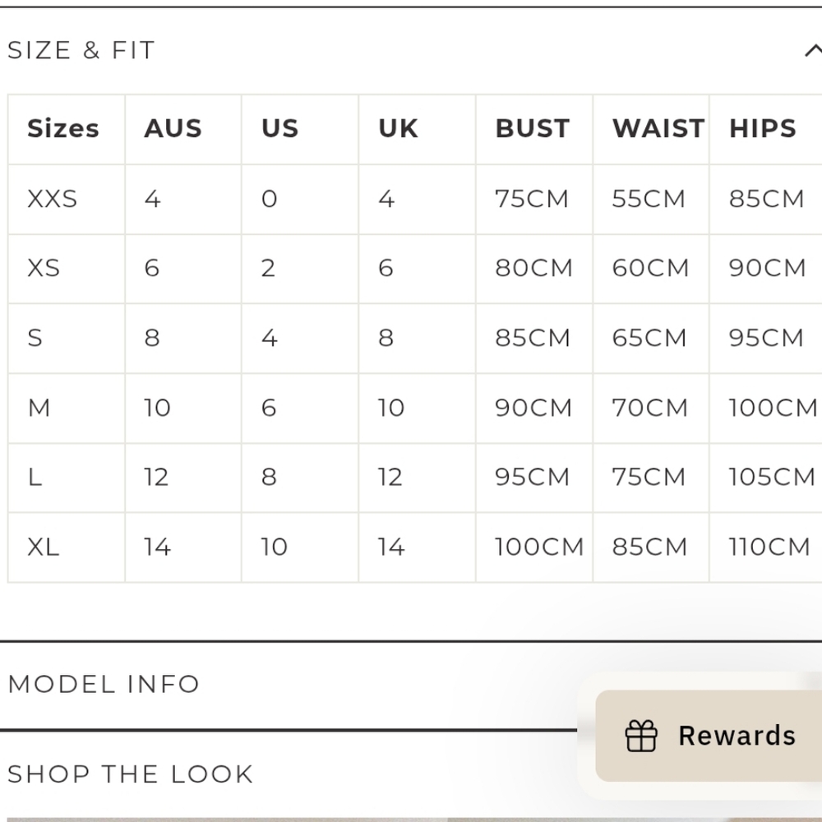Collapse the Size & Fit chevron arrow
Screen dimensions: 822x822
pyautogui.click(x=813, y=51)
